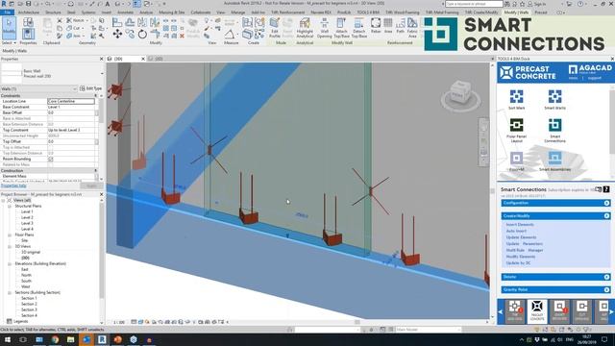The image size is (615, 346).
Task: Click Edit Profile in Mode panel
Action: point(275,28)
